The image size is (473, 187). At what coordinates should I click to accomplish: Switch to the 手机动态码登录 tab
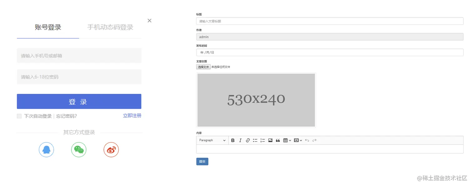(x=110, y=27)
